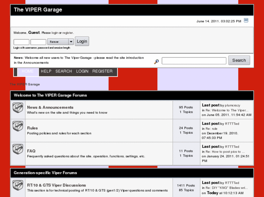Focus the username input field
This screenshot has width=264, height=197.
(21, 42)
